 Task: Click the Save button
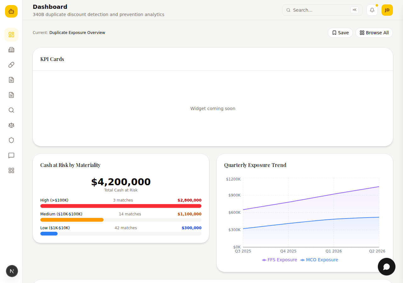tap(340, 33)
